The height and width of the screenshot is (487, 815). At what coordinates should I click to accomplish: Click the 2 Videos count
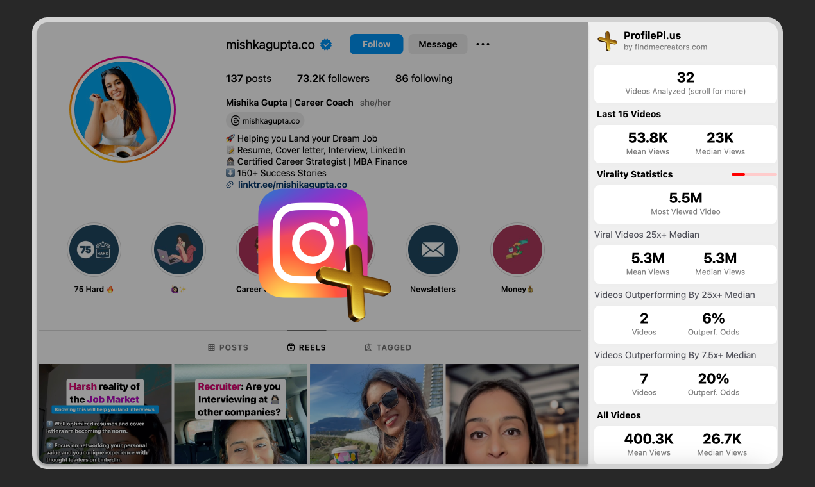coord(644,318)
